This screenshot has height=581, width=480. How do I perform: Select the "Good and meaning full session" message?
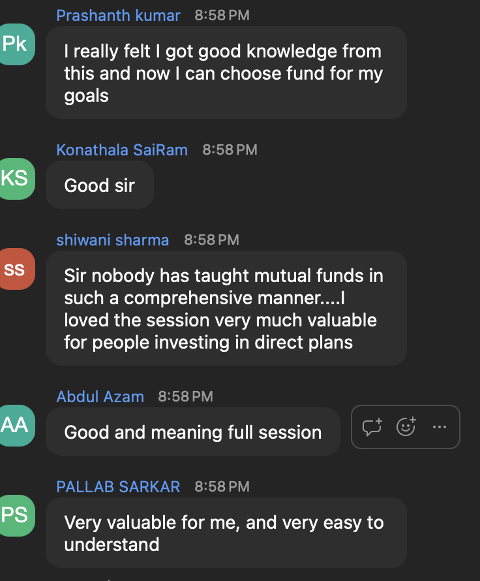click(x=193, y=432)
